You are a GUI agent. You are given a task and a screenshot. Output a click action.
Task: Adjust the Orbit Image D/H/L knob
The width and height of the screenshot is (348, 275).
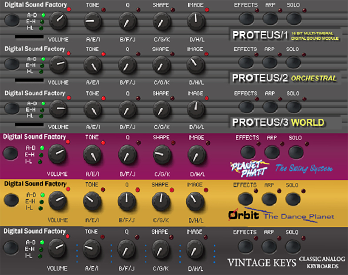tap(195, 201)
